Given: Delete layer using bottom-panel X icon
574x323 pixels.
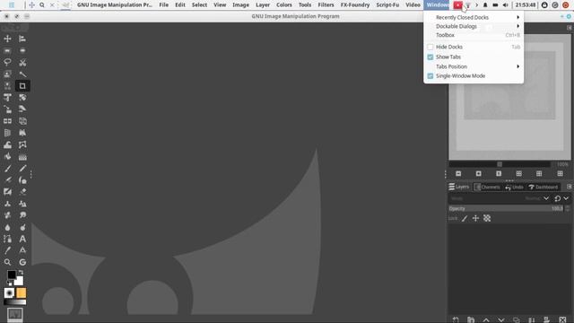Looking at the screenshot, I should pyautogui.click(x=562, y=319).
